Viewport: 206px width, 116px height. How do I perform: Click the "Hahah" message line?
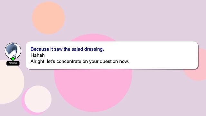tap(38, 55)
